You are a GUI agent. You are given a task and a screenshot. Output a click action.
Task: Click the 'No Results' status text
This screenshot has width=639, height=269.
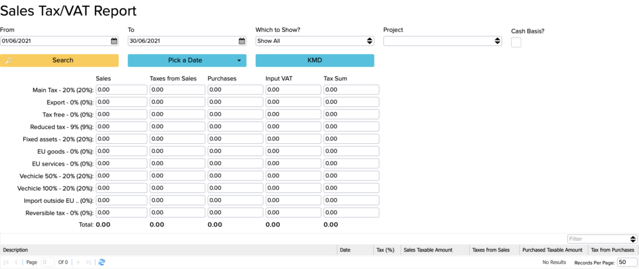554,263
